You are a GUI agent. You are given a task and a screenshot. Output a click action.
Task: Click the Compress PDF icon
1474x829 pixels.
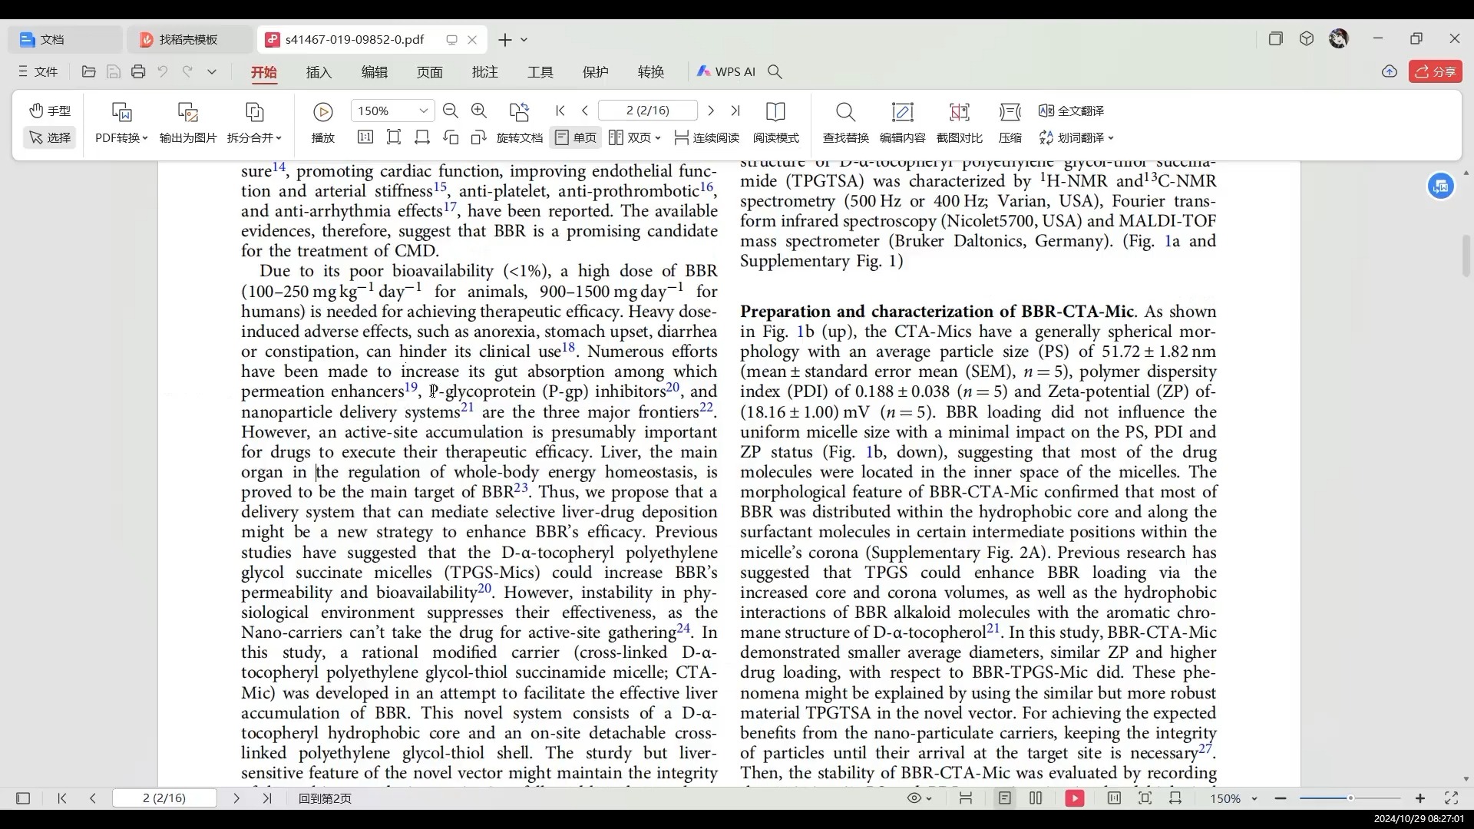1010,112
